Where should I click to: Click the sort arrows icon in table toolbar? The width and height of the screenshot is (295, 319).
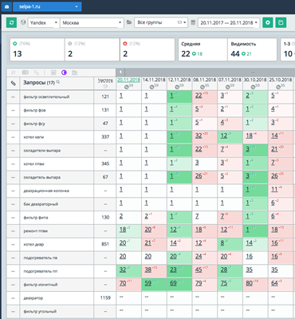coord(13,73)
